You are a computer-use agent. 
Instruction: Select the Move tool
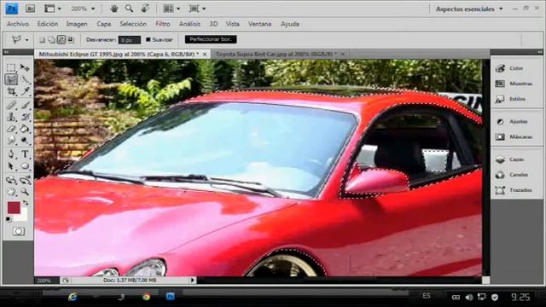coord(25,67)
